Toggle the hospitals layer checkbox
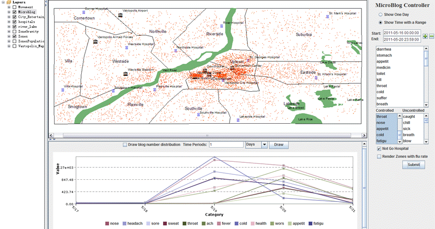The width and height of the screenshot is (435, 229). tap(14, 22)
